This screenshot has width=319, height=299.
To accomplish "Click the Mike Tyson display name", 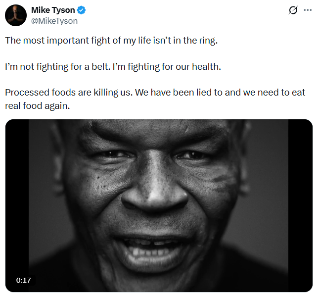I will [x=53, y=10].
